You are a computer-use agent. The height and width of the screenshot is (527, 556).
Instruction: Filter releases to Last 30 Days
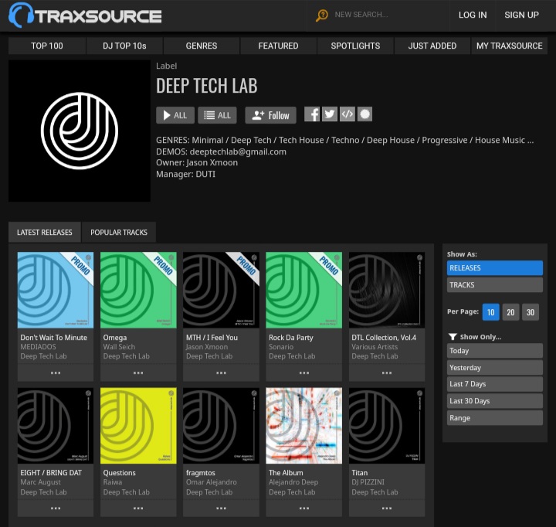click(x=495, y=401)
